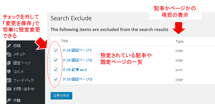Click the 変更を保存 button
The width and height of the screenshot is (215, 104).
pos(61,96)
